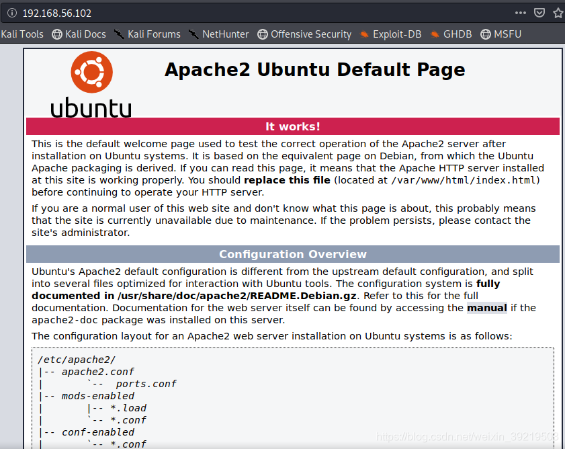Click the bold 'replace this file' text
The width and height of the screenshot is (565, 449).
pyautogui.click(x=287, y=180)
